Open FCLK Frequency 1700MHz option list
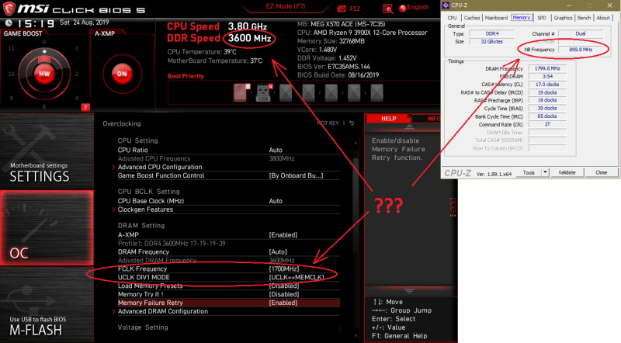Screen dimensions: 621x343 283,269
